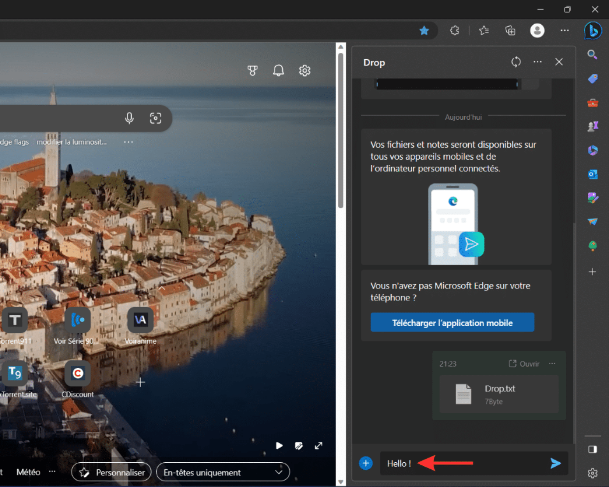Refresh the Drop panel
609x487 pixels.
pyautogui.click(x=516, y=62)
